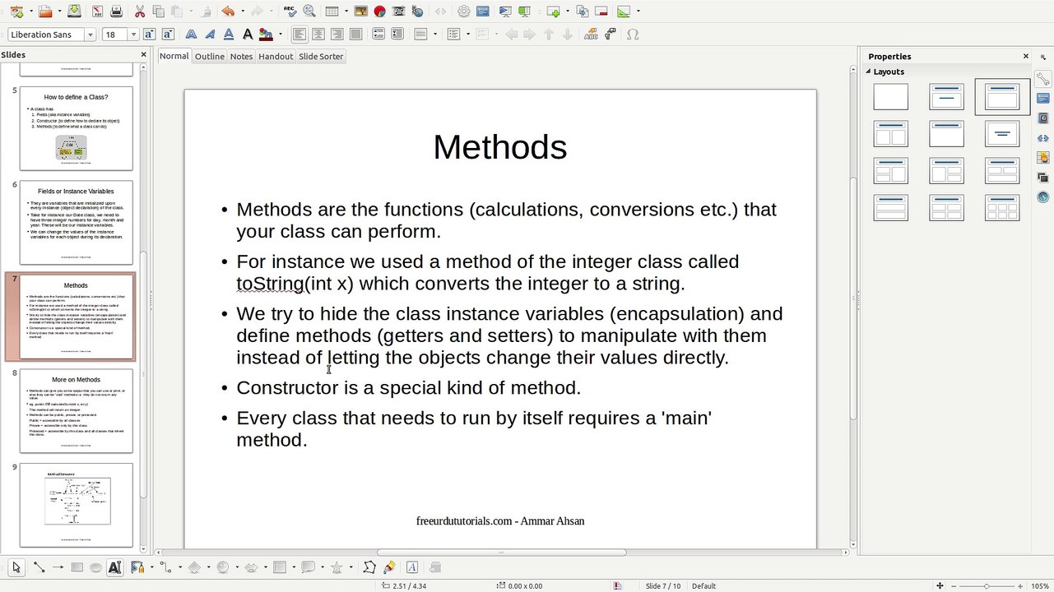Select the Blank Slide layout
Screen dimensions: 1054x592
coord(891,97)
